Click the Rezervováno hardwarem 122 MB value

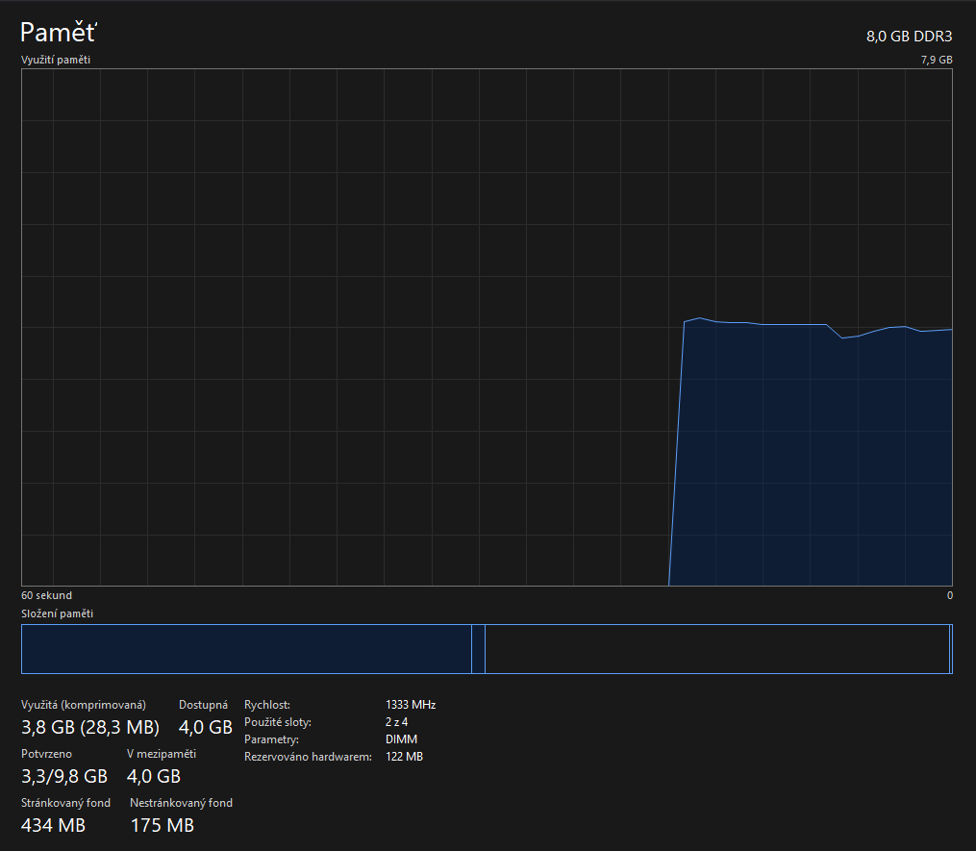(404, 757)
